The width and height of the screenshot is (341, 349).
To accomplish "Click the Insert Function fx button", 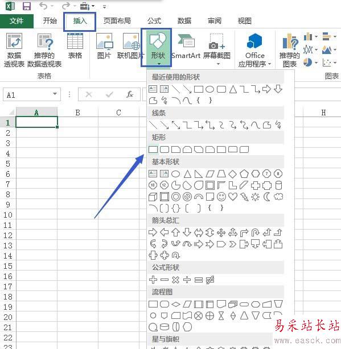I will (129, 94).
